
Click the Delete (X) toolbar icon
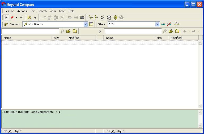point(62,17)
